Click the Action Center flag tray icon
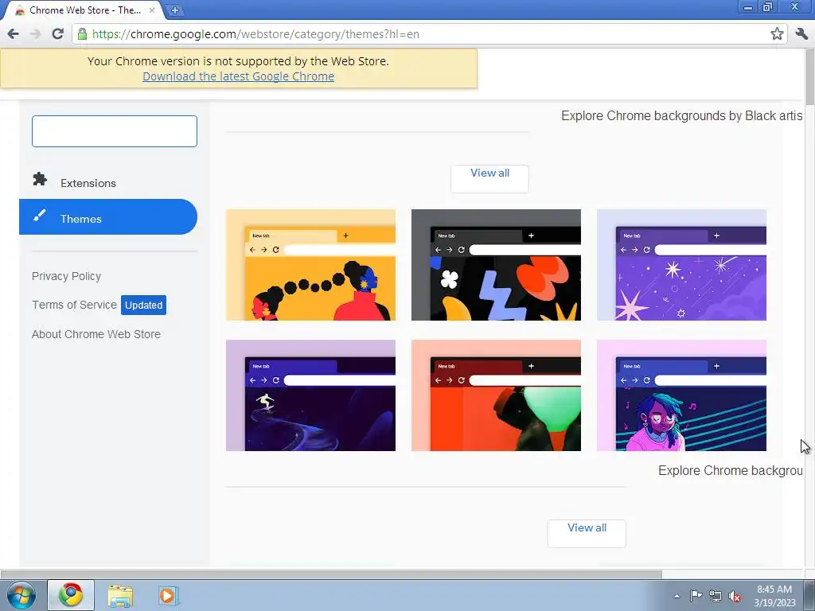 click(x=696, y=596)
